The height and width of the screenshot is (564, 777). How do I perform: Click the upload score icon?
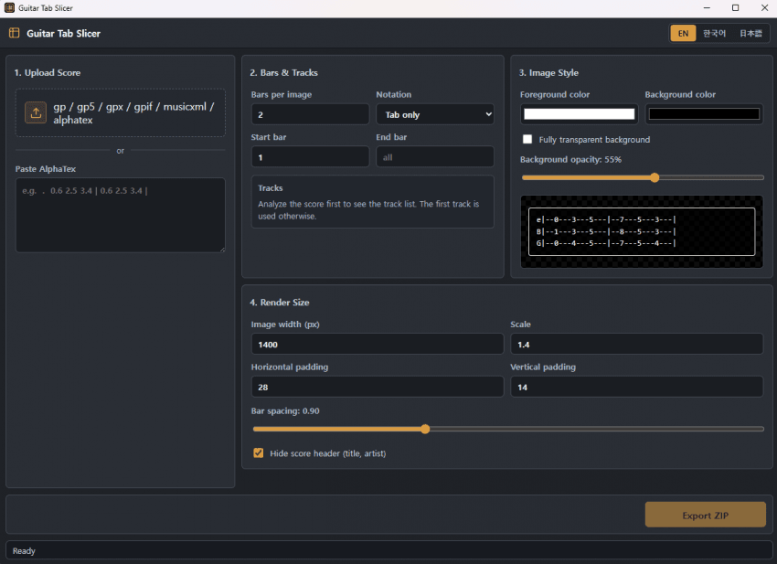click(x=36, y=113)
